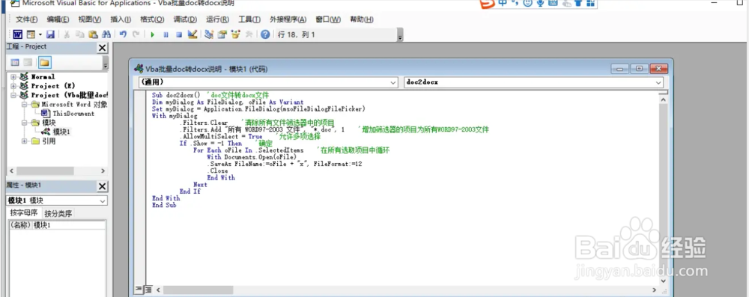
Task: Click the greyed Toolbox icon
Action: [x=249, y=34]
